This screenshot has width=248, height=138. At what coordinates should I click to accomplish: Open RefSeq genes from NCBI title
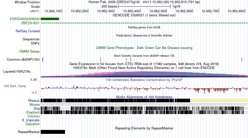(x=144, y=27)
